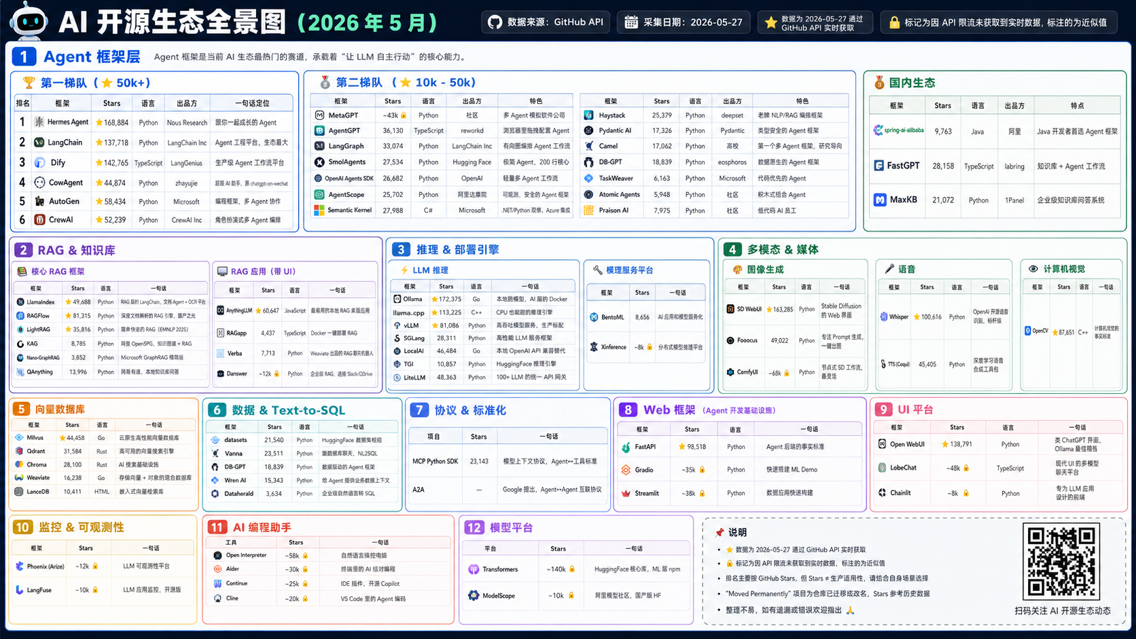Click the Transformers logo in 模型平台
1136x639 pixels.
(x=474, y=570)
